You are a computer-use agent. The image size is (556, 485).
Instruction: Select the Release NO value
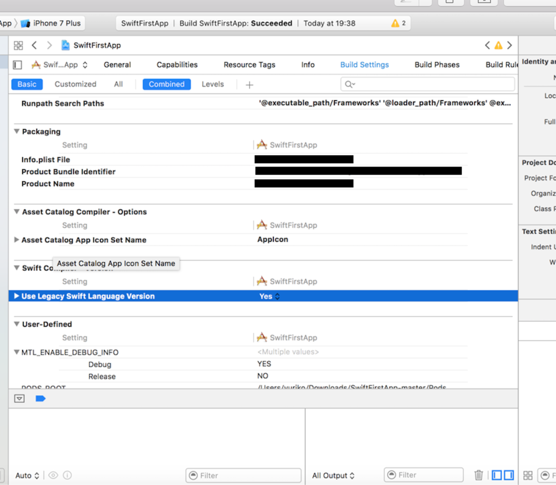pos(263,376)
